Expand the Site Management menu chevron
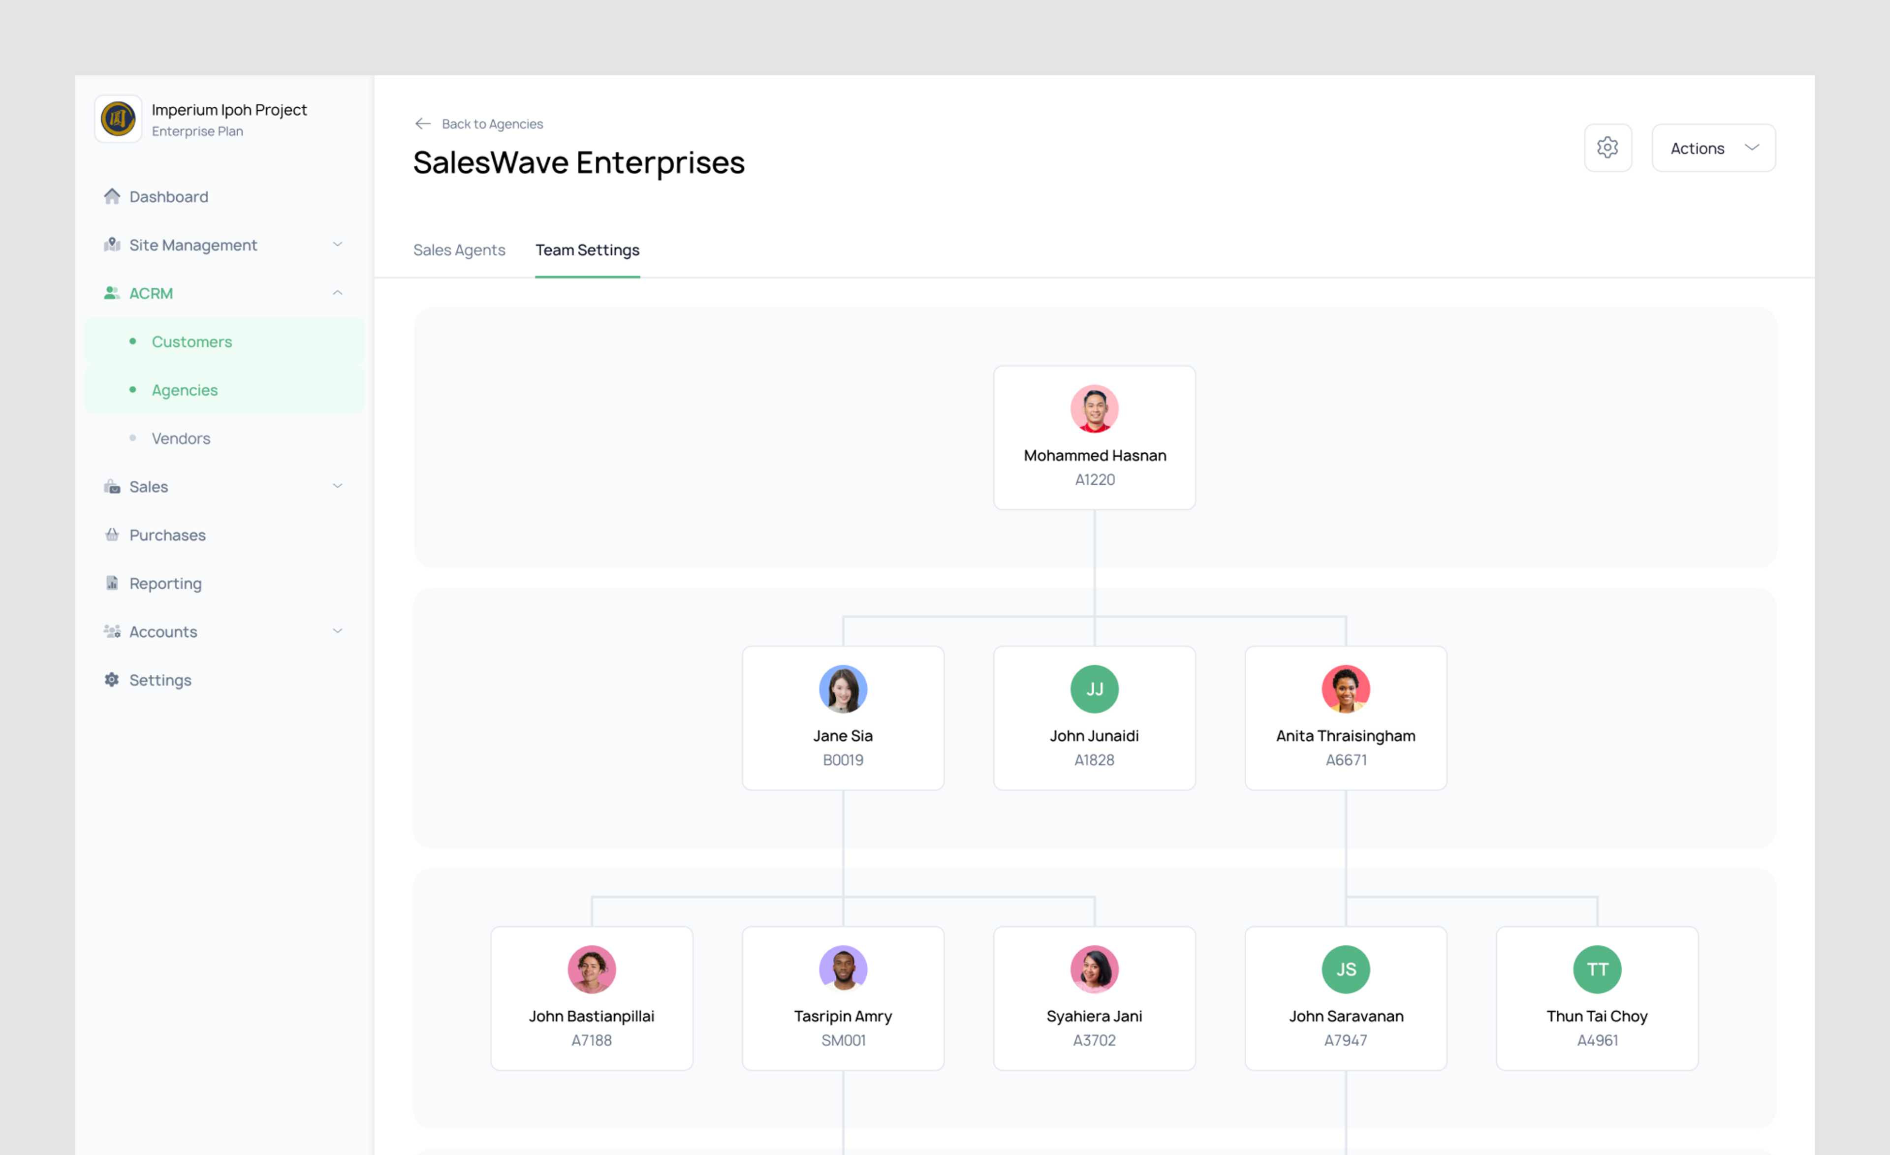 pyautogui.click(x=338, y=244)
